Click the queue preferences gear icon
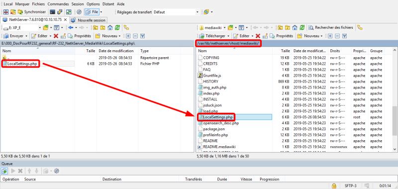This screenshot has height=189, width=398. [x=57, y=171]
